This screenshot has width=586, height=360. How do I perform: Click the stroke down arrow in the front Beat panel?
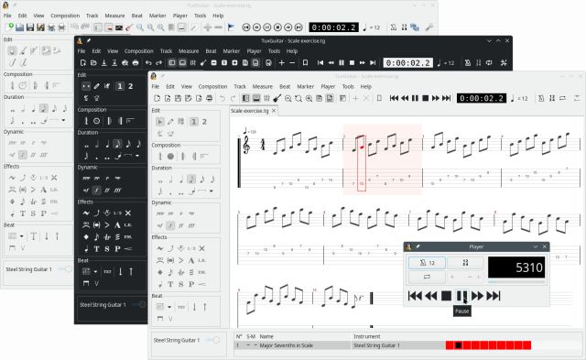pos(194,307)
